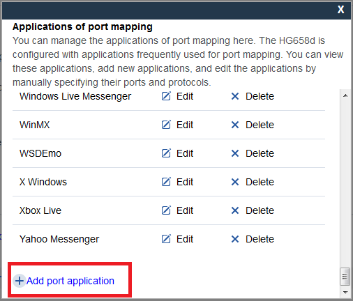The height and width of the screenshot is (301, 353).
Task: Click the delete X icon for WSDEmo
Action: 235,153
